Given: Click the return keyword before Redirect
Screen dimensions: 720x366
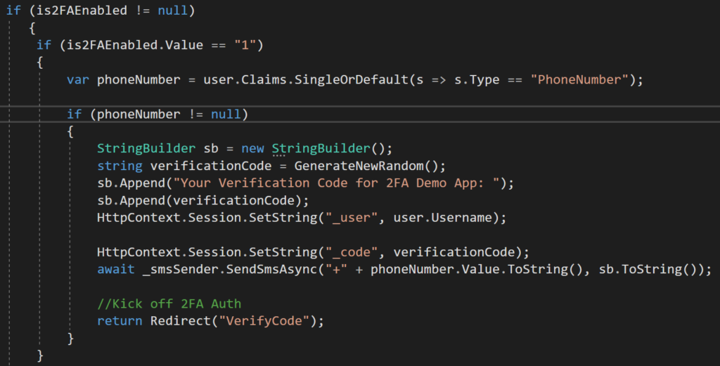Looking at the screenshot, I should pyautogui.click(x=120, y=321).
